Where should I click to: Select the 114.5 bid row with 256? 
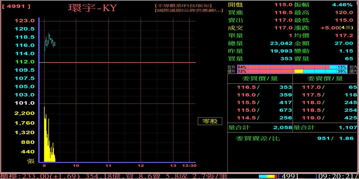point(264,118)
